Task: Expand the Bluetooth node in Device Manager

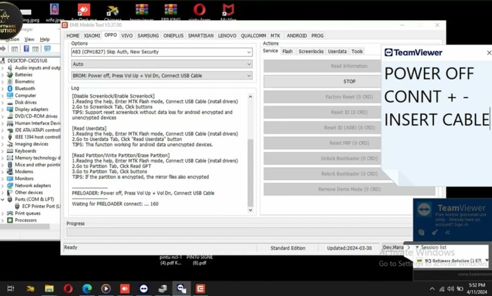Action: tap(3, 89)
